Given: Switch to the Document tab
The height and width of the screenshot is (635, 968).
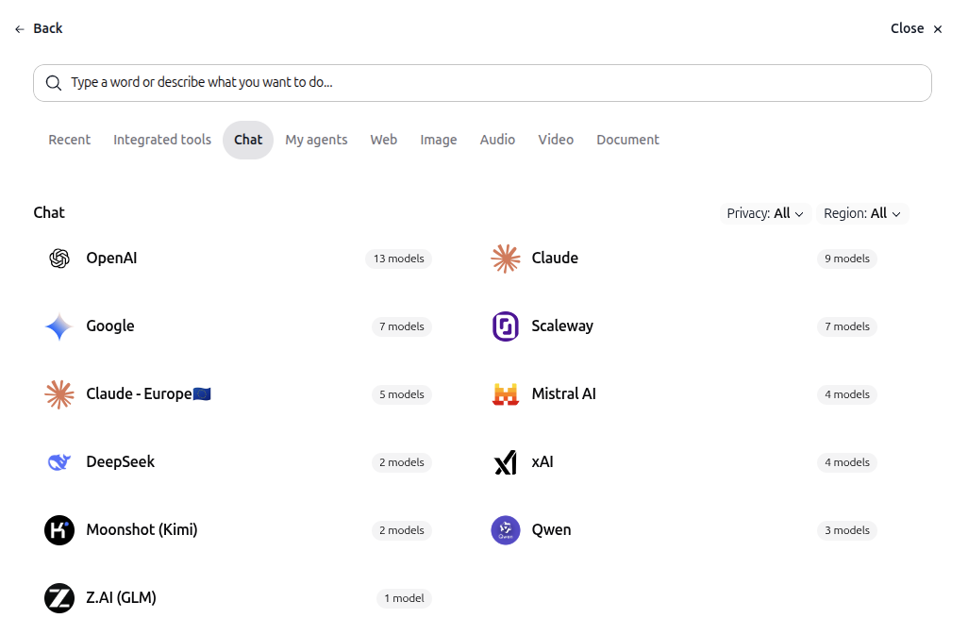Looking at the screenshot, I should 627,140.
